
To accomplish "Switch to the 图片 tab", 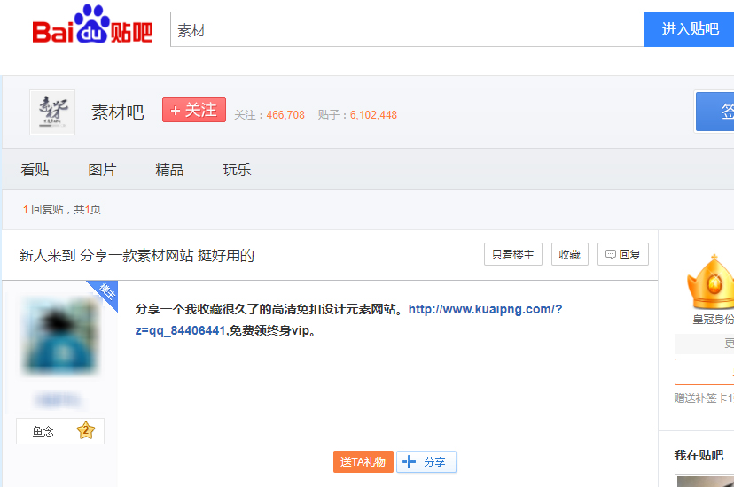I will tap(103, 170).
